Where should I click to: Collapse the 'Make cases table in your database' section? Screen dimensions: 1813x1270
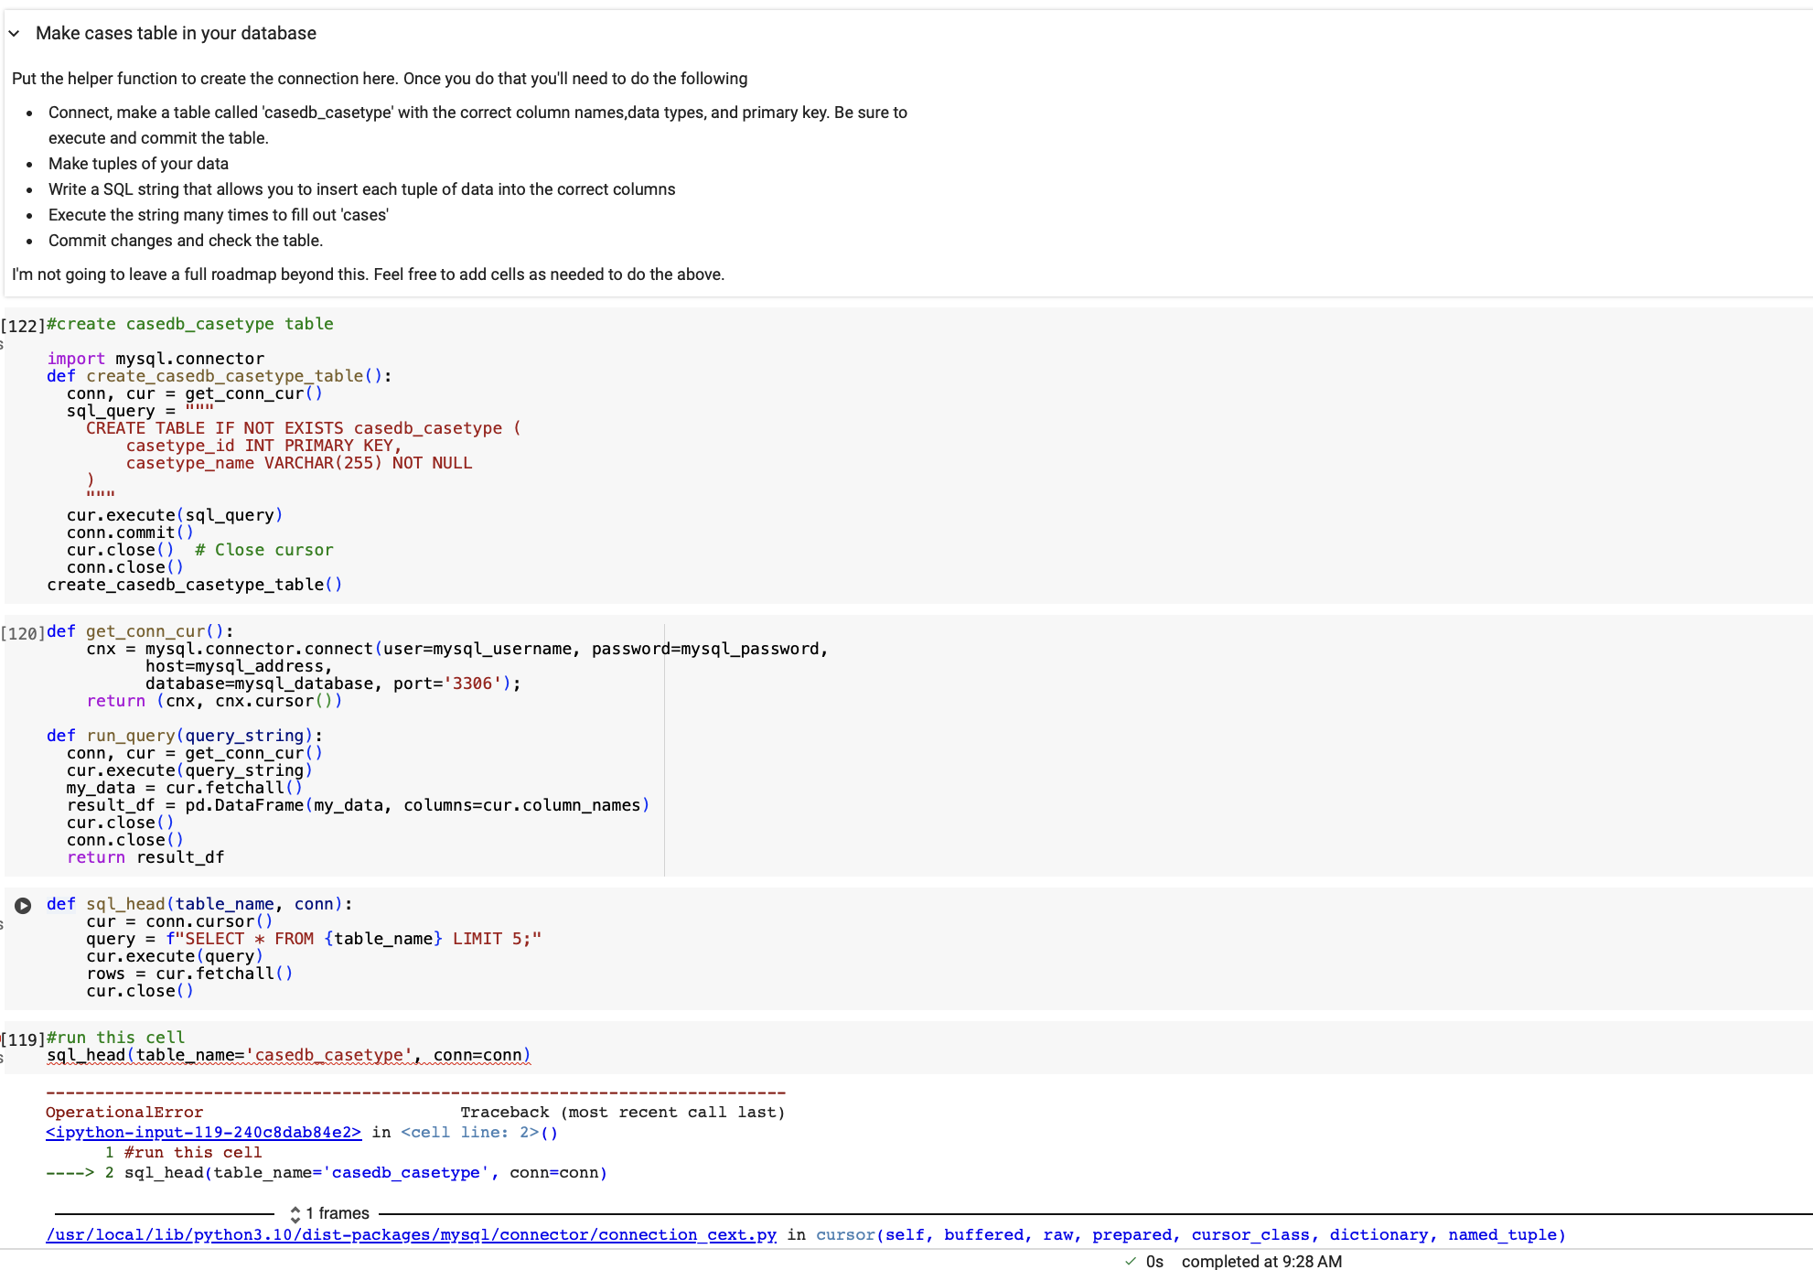[x=14, y=33]
